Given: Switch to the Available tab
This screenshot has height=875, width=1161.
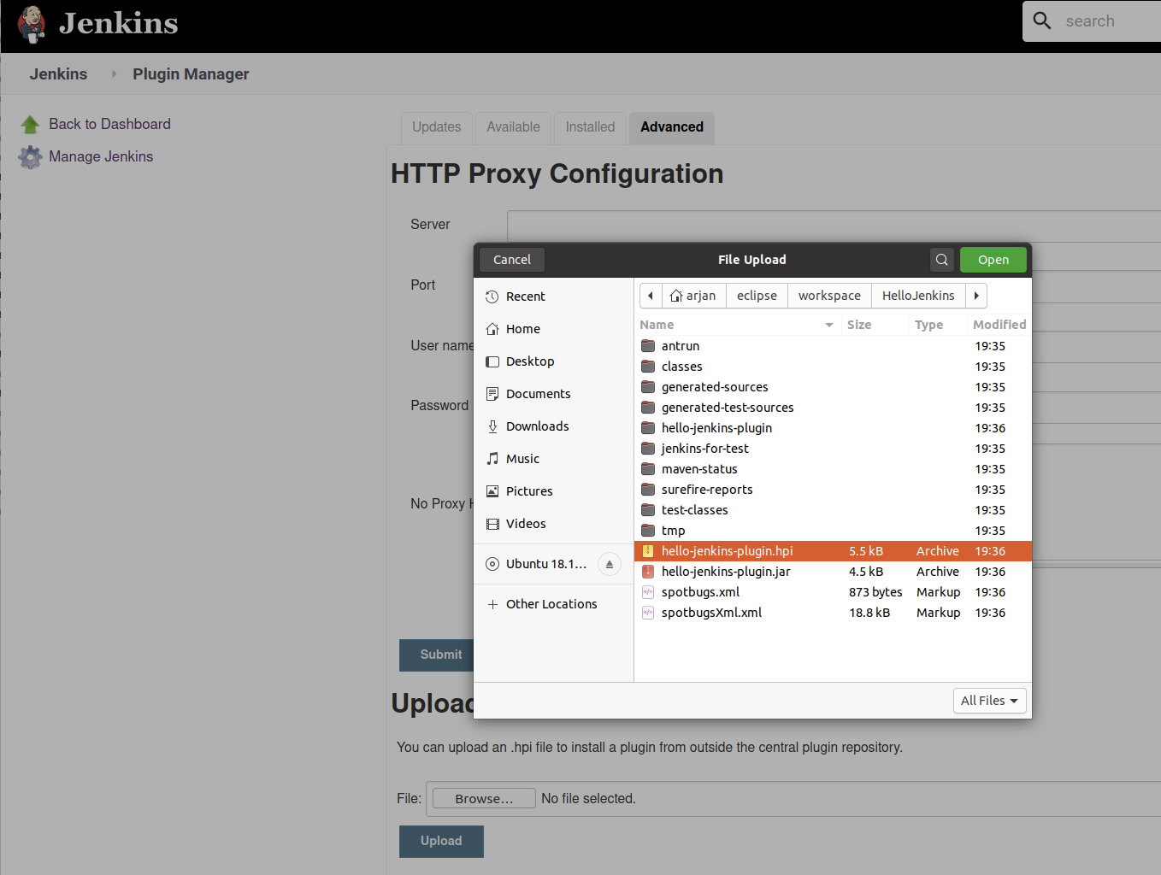Looking at the screenshot, I should click(x=513, y=127).
